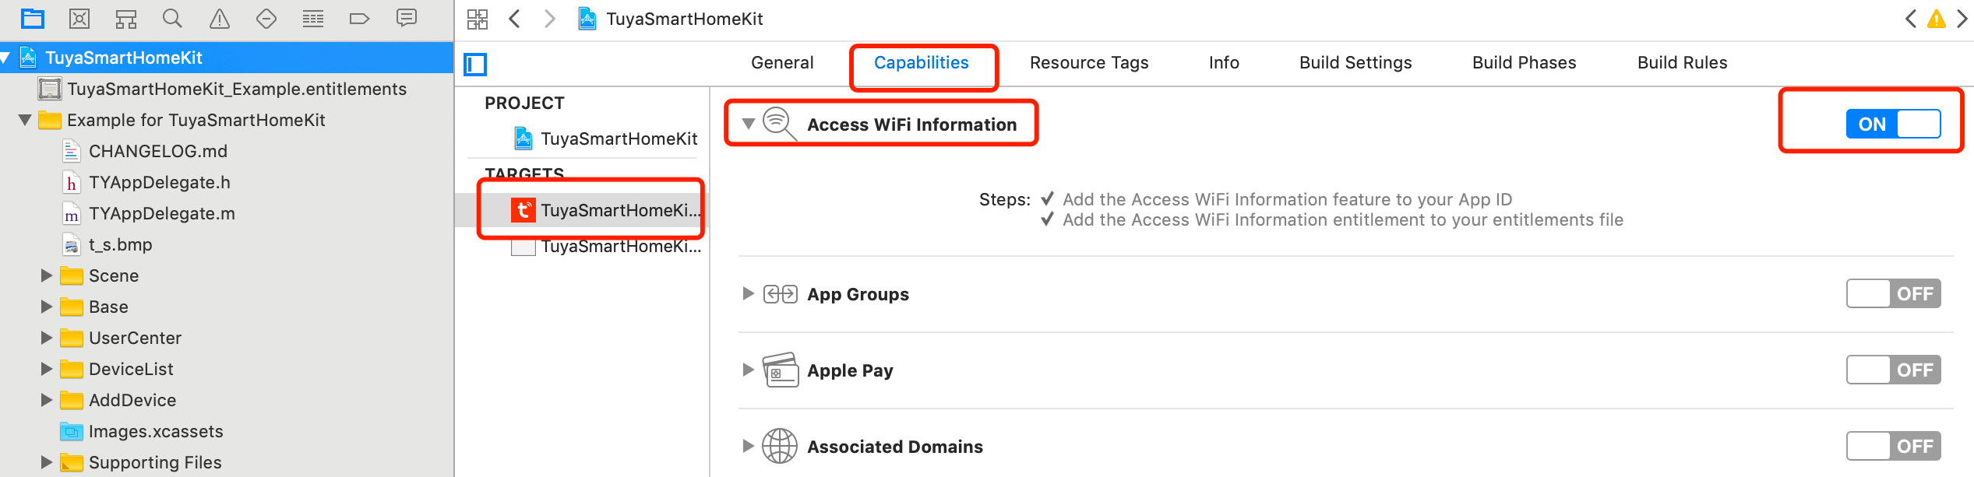Open the Test navigator diamond icon
Screen dimensions: 1974x477
(x=266, y=18)
